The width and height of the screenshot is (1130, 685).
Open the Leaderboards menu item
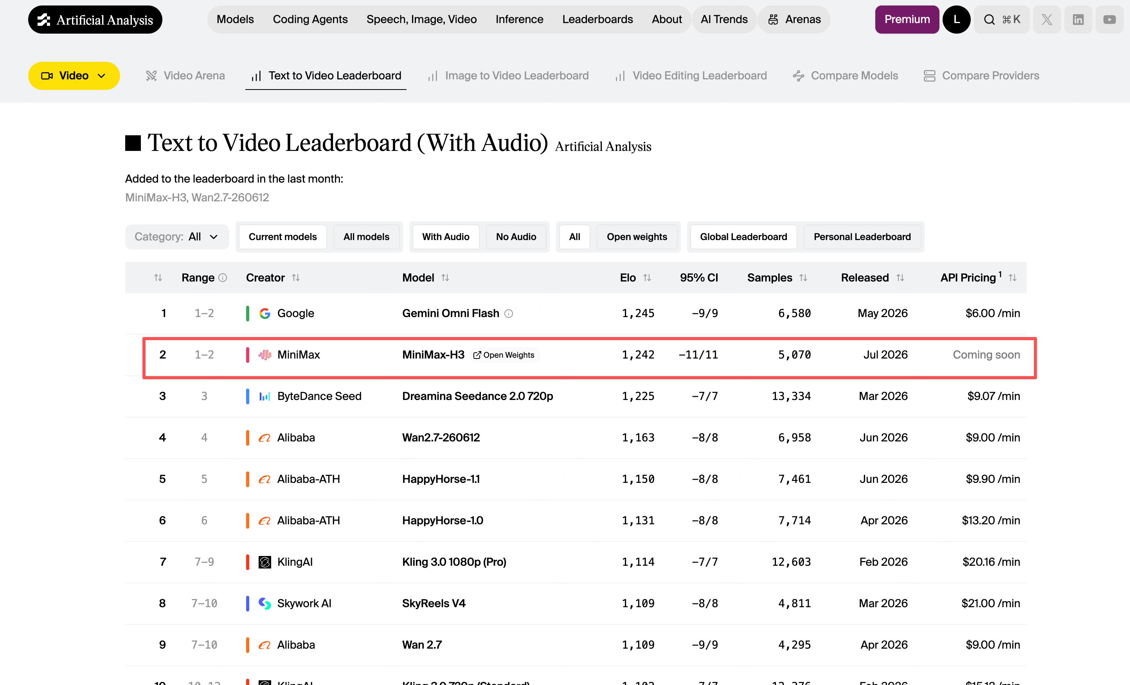point(597,19)
